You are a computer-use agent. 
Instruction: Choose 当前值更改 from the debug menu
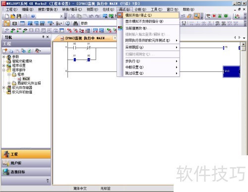pyautogui.click(x=148, y=28)
